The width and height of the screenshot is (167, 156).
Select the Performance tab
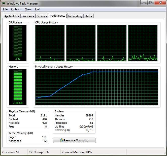[x=58, y=16]
